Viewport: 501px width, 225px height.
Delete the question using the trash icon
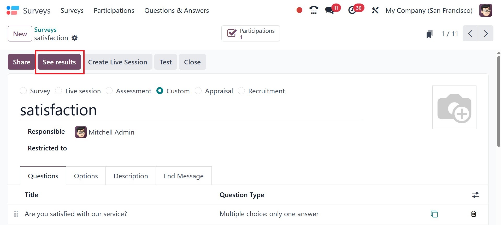click(x=473, y=214)
